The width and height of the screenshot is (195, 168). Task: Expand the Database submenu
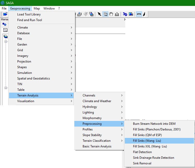pos(42,33)
